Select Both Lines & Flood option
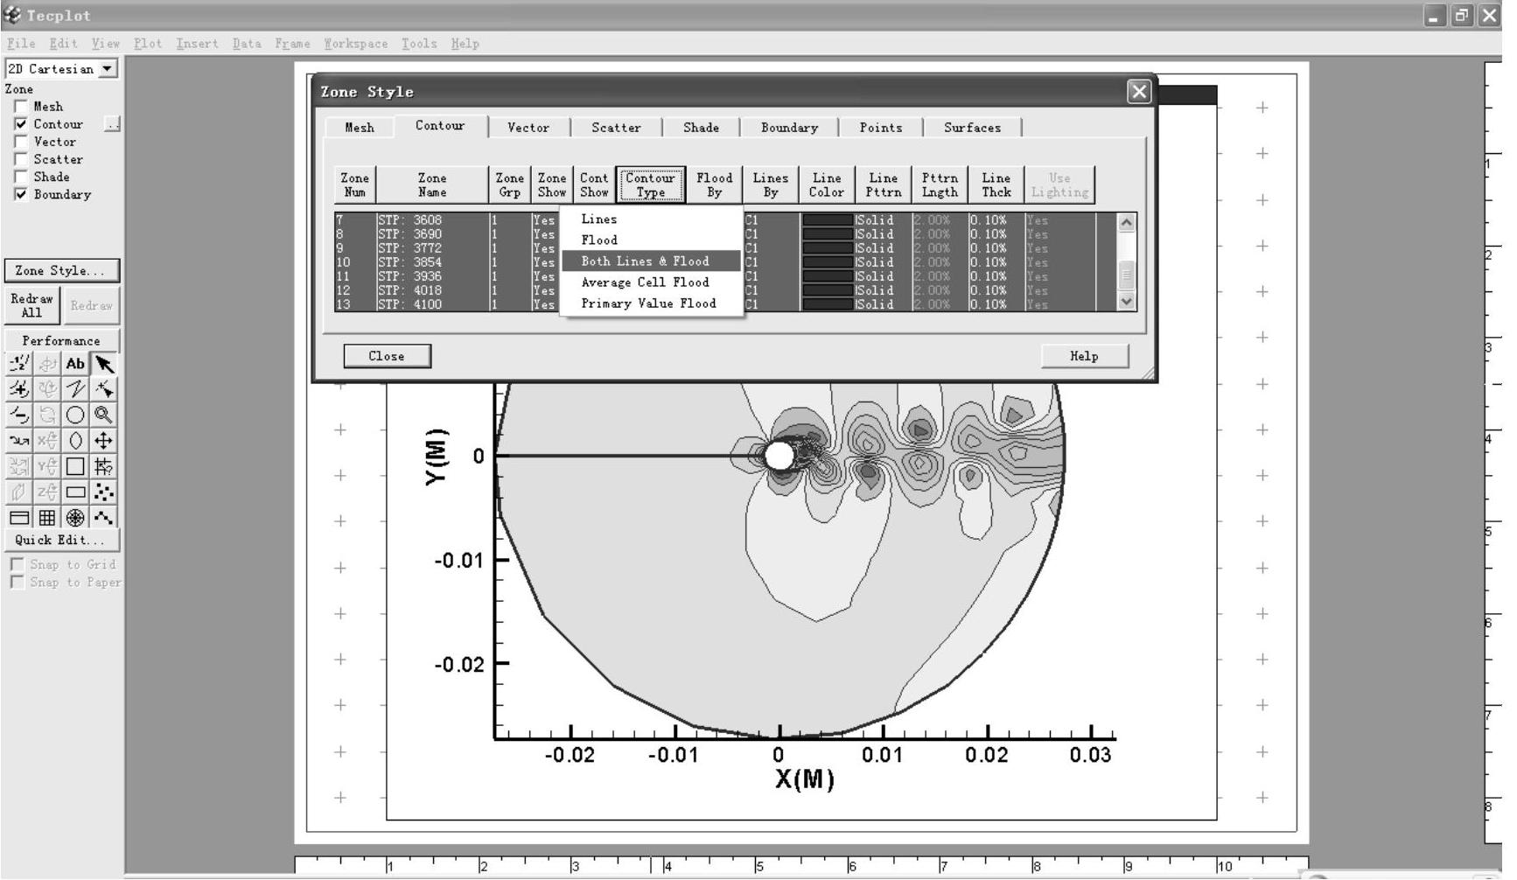 pos(651,261)
